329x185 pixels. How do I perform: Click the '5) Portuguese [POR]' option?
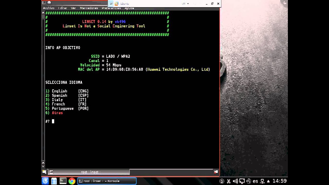[67, 108]
